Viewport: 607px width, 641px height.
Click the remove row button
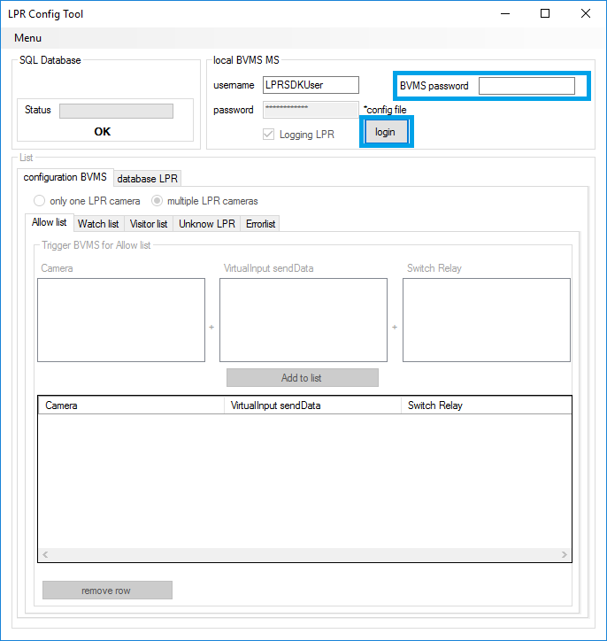pos(107,591)
